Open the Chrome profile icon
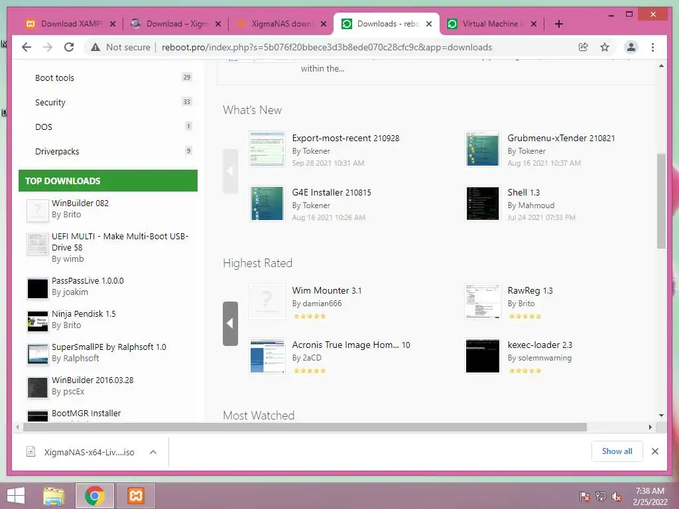 pos(631,47)
